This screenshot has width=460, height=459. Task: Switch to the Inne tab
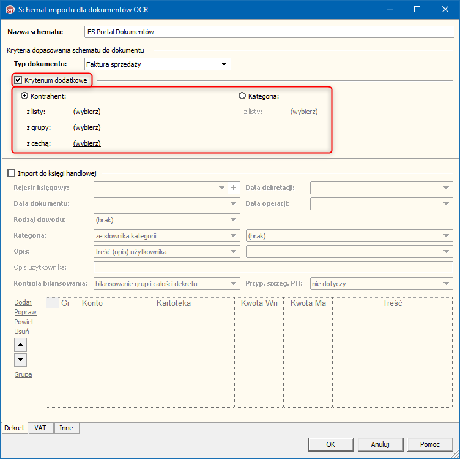pos(66,428)
